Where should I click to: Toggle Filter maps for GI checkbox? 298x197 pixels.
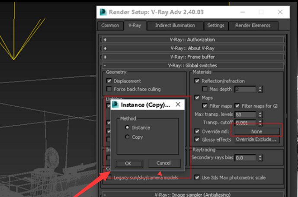(x=237, y=106)
